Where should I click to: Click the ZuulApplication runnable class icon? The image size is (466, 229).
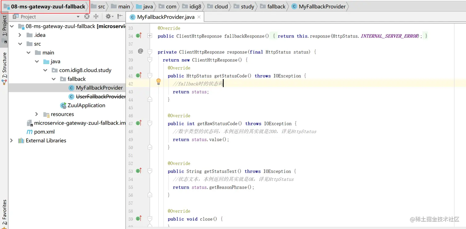pos(63,105)
